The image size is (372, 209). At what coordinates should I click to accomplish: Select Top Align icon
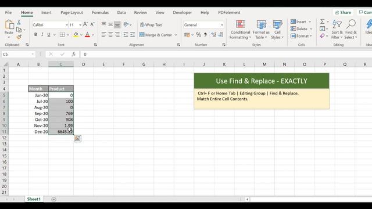[103, 24]
